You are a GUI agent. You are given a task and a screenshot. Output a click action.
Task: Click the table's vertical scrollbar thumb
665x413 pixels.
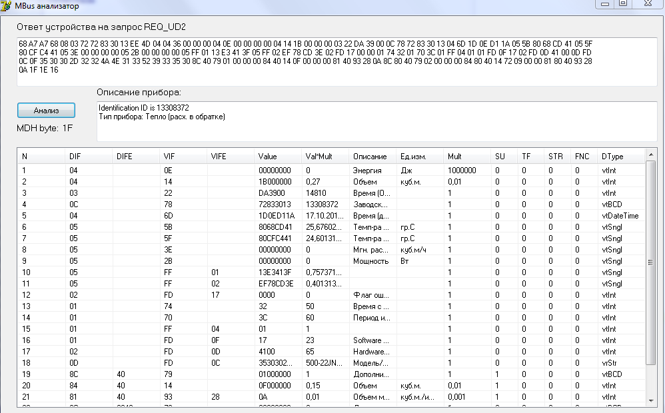(x=651, y=262)
